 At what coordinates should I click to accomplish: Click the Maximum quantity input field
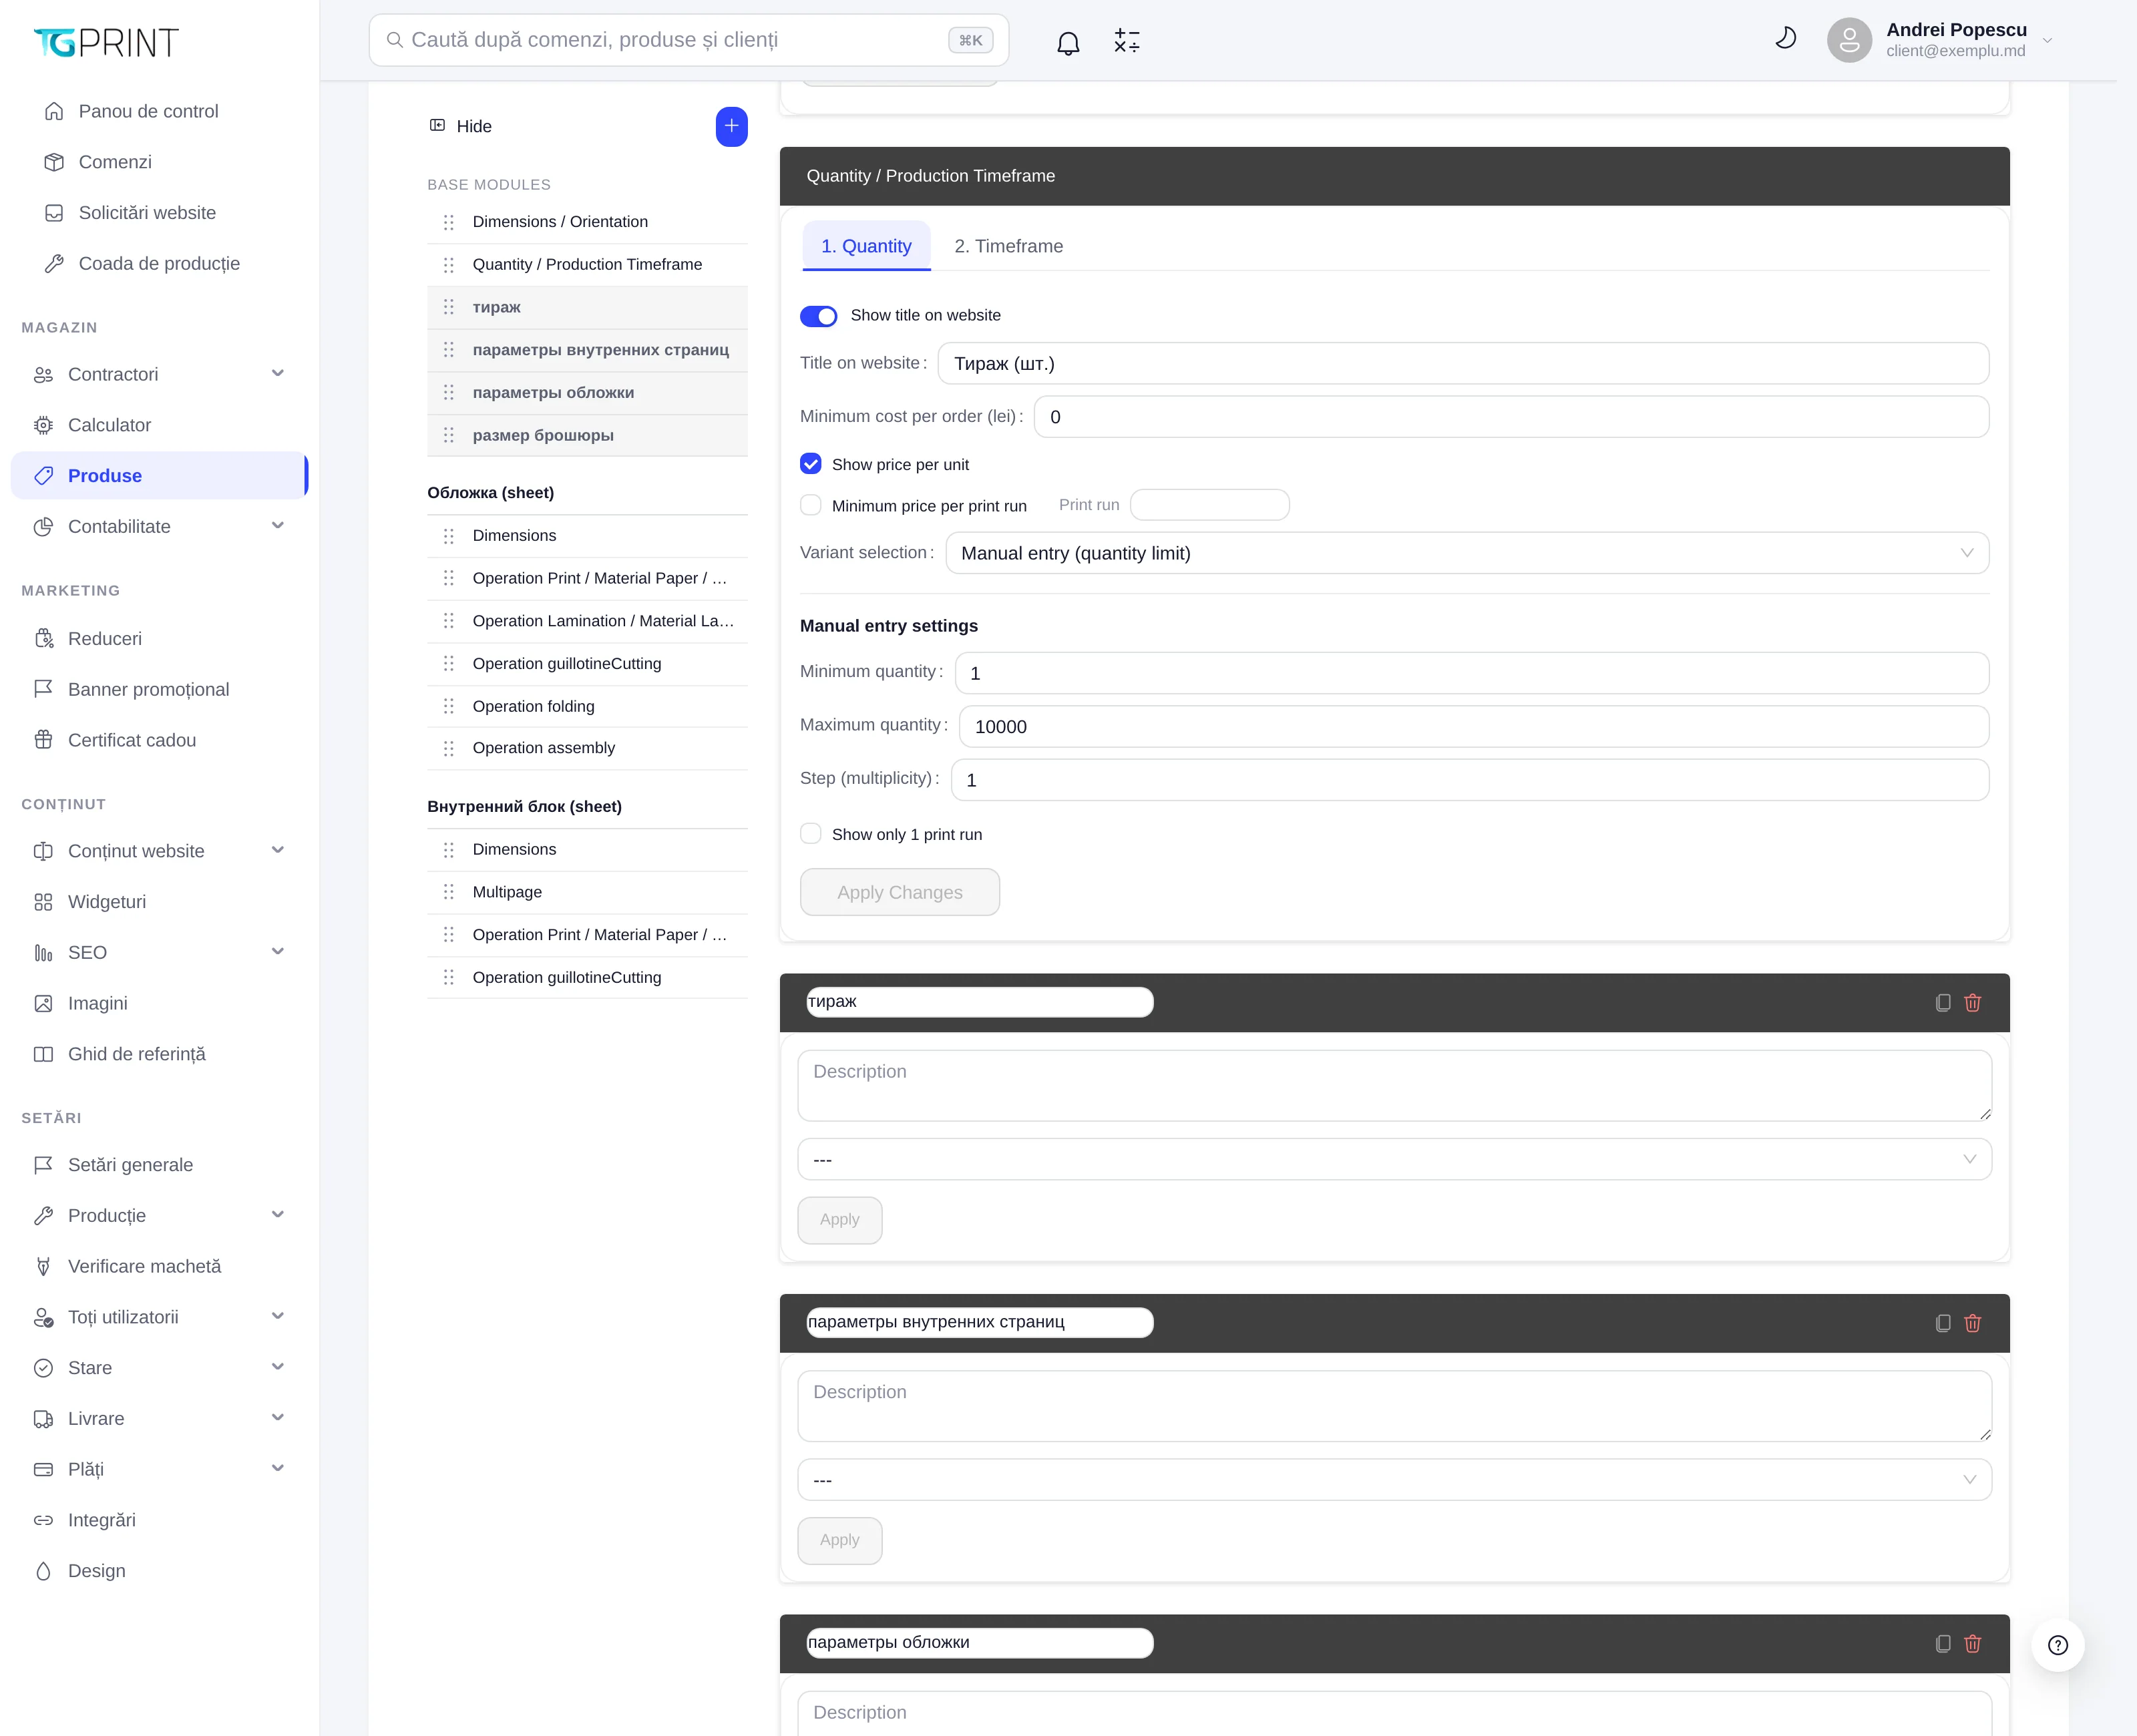[1473, 726]
